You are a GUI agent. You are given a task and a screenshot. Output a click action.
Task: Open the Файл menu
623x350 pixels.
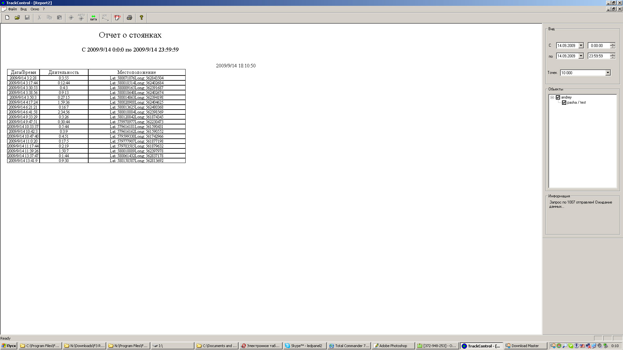click(x=12, y=9)
